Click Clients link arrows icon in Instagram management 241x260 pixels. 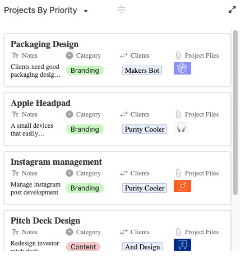124,173
